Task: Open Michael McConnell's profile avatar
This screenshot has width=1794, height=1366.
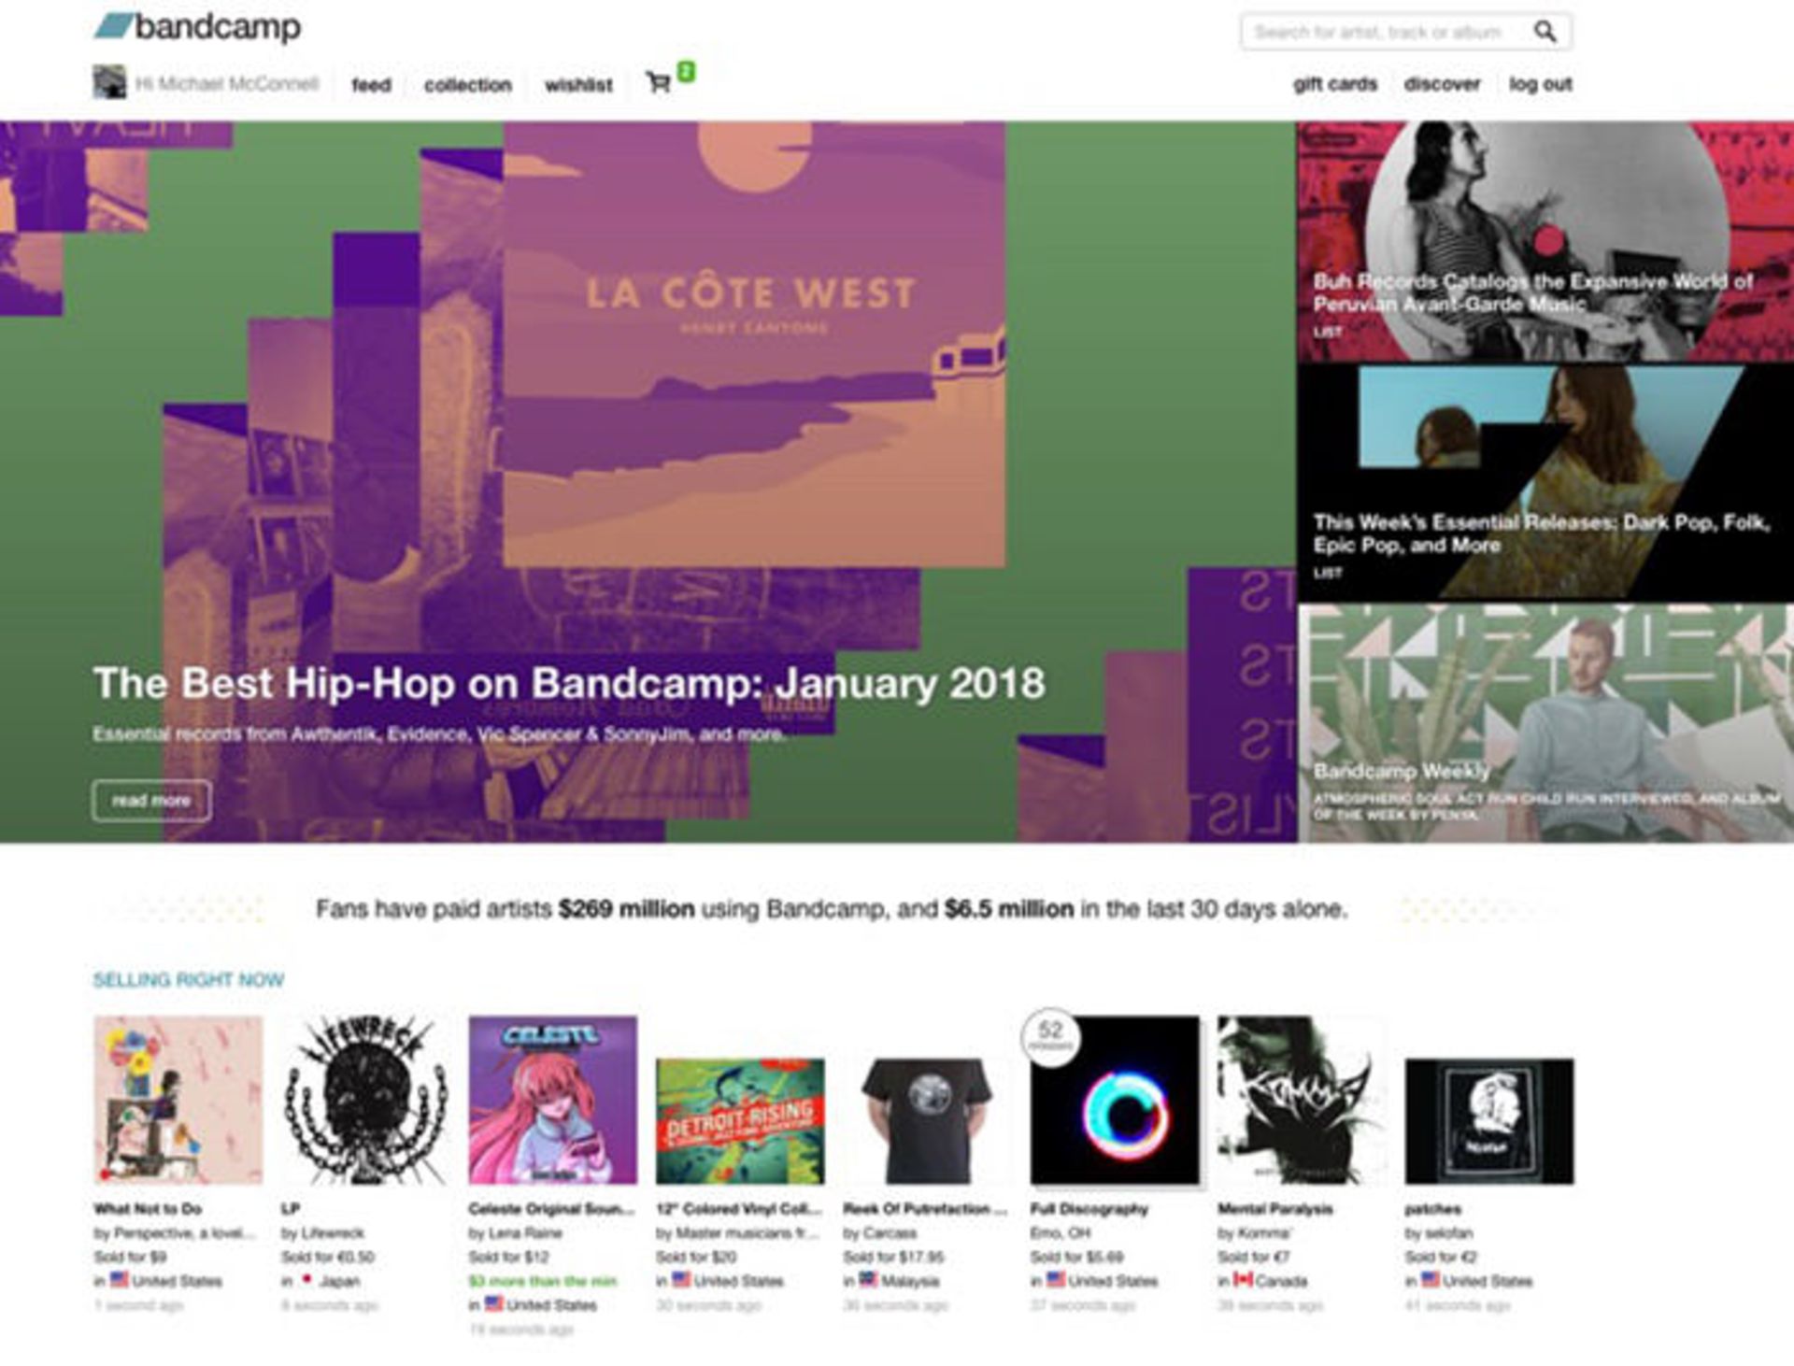Action: click(x=109, y=82)
